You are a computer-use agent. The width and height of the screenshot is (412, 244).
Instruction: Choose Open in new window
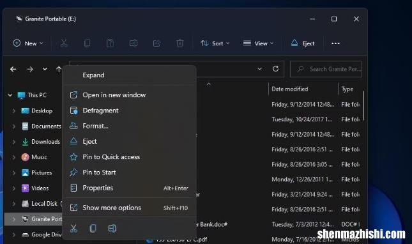(x=130, y=95)
